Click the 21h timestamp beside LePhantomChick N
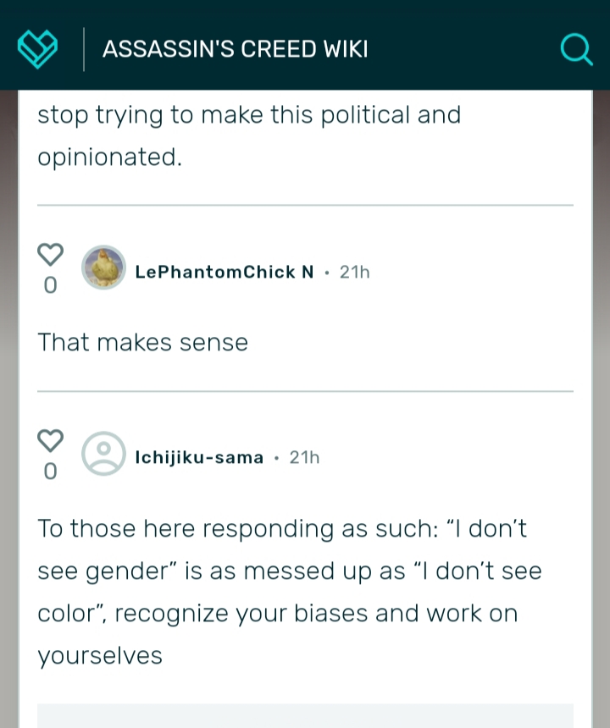Screen dimensions: 610x728 click(354, 272)
